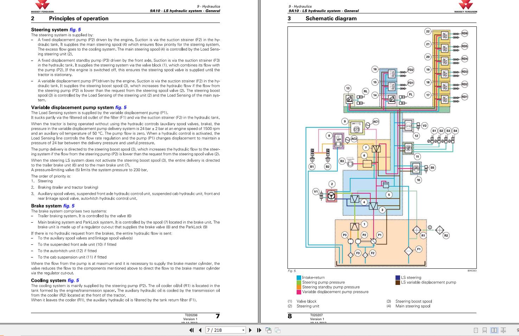Screen dimensions: 519x336
Task: Click the Massey Ferguson logo on left page
Action: (x=42, y=6)
